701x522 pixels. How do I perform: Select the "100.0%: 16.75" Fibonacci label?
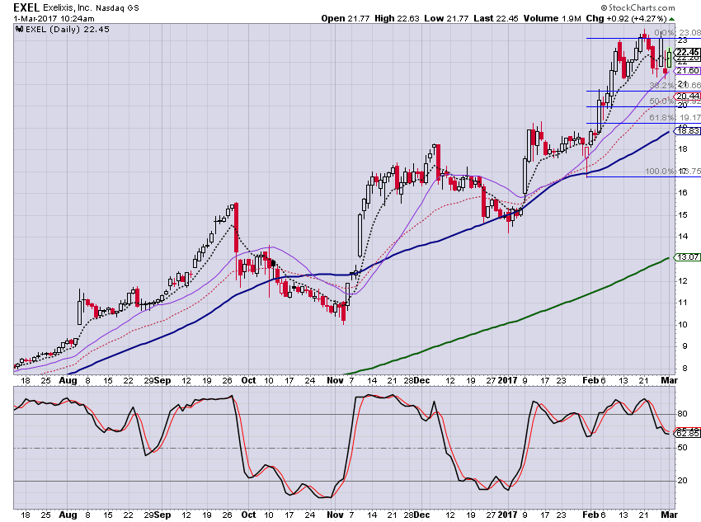(673, 172)
